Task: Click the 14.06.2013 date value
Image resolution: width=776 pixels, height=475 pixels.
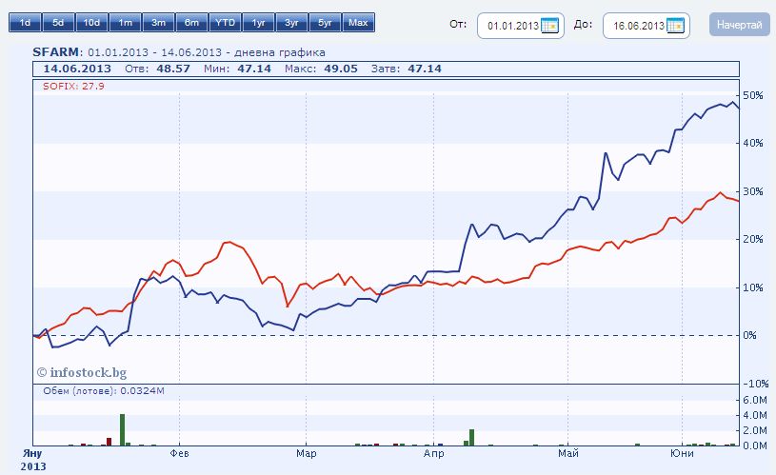Action: click(x=77, y=69)
